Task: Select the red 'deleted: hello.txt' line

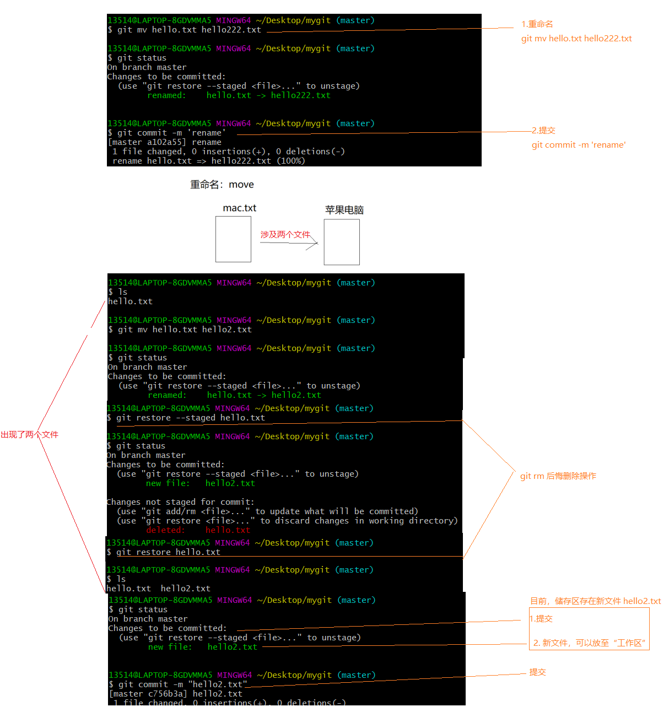Action: pos(198,530)
